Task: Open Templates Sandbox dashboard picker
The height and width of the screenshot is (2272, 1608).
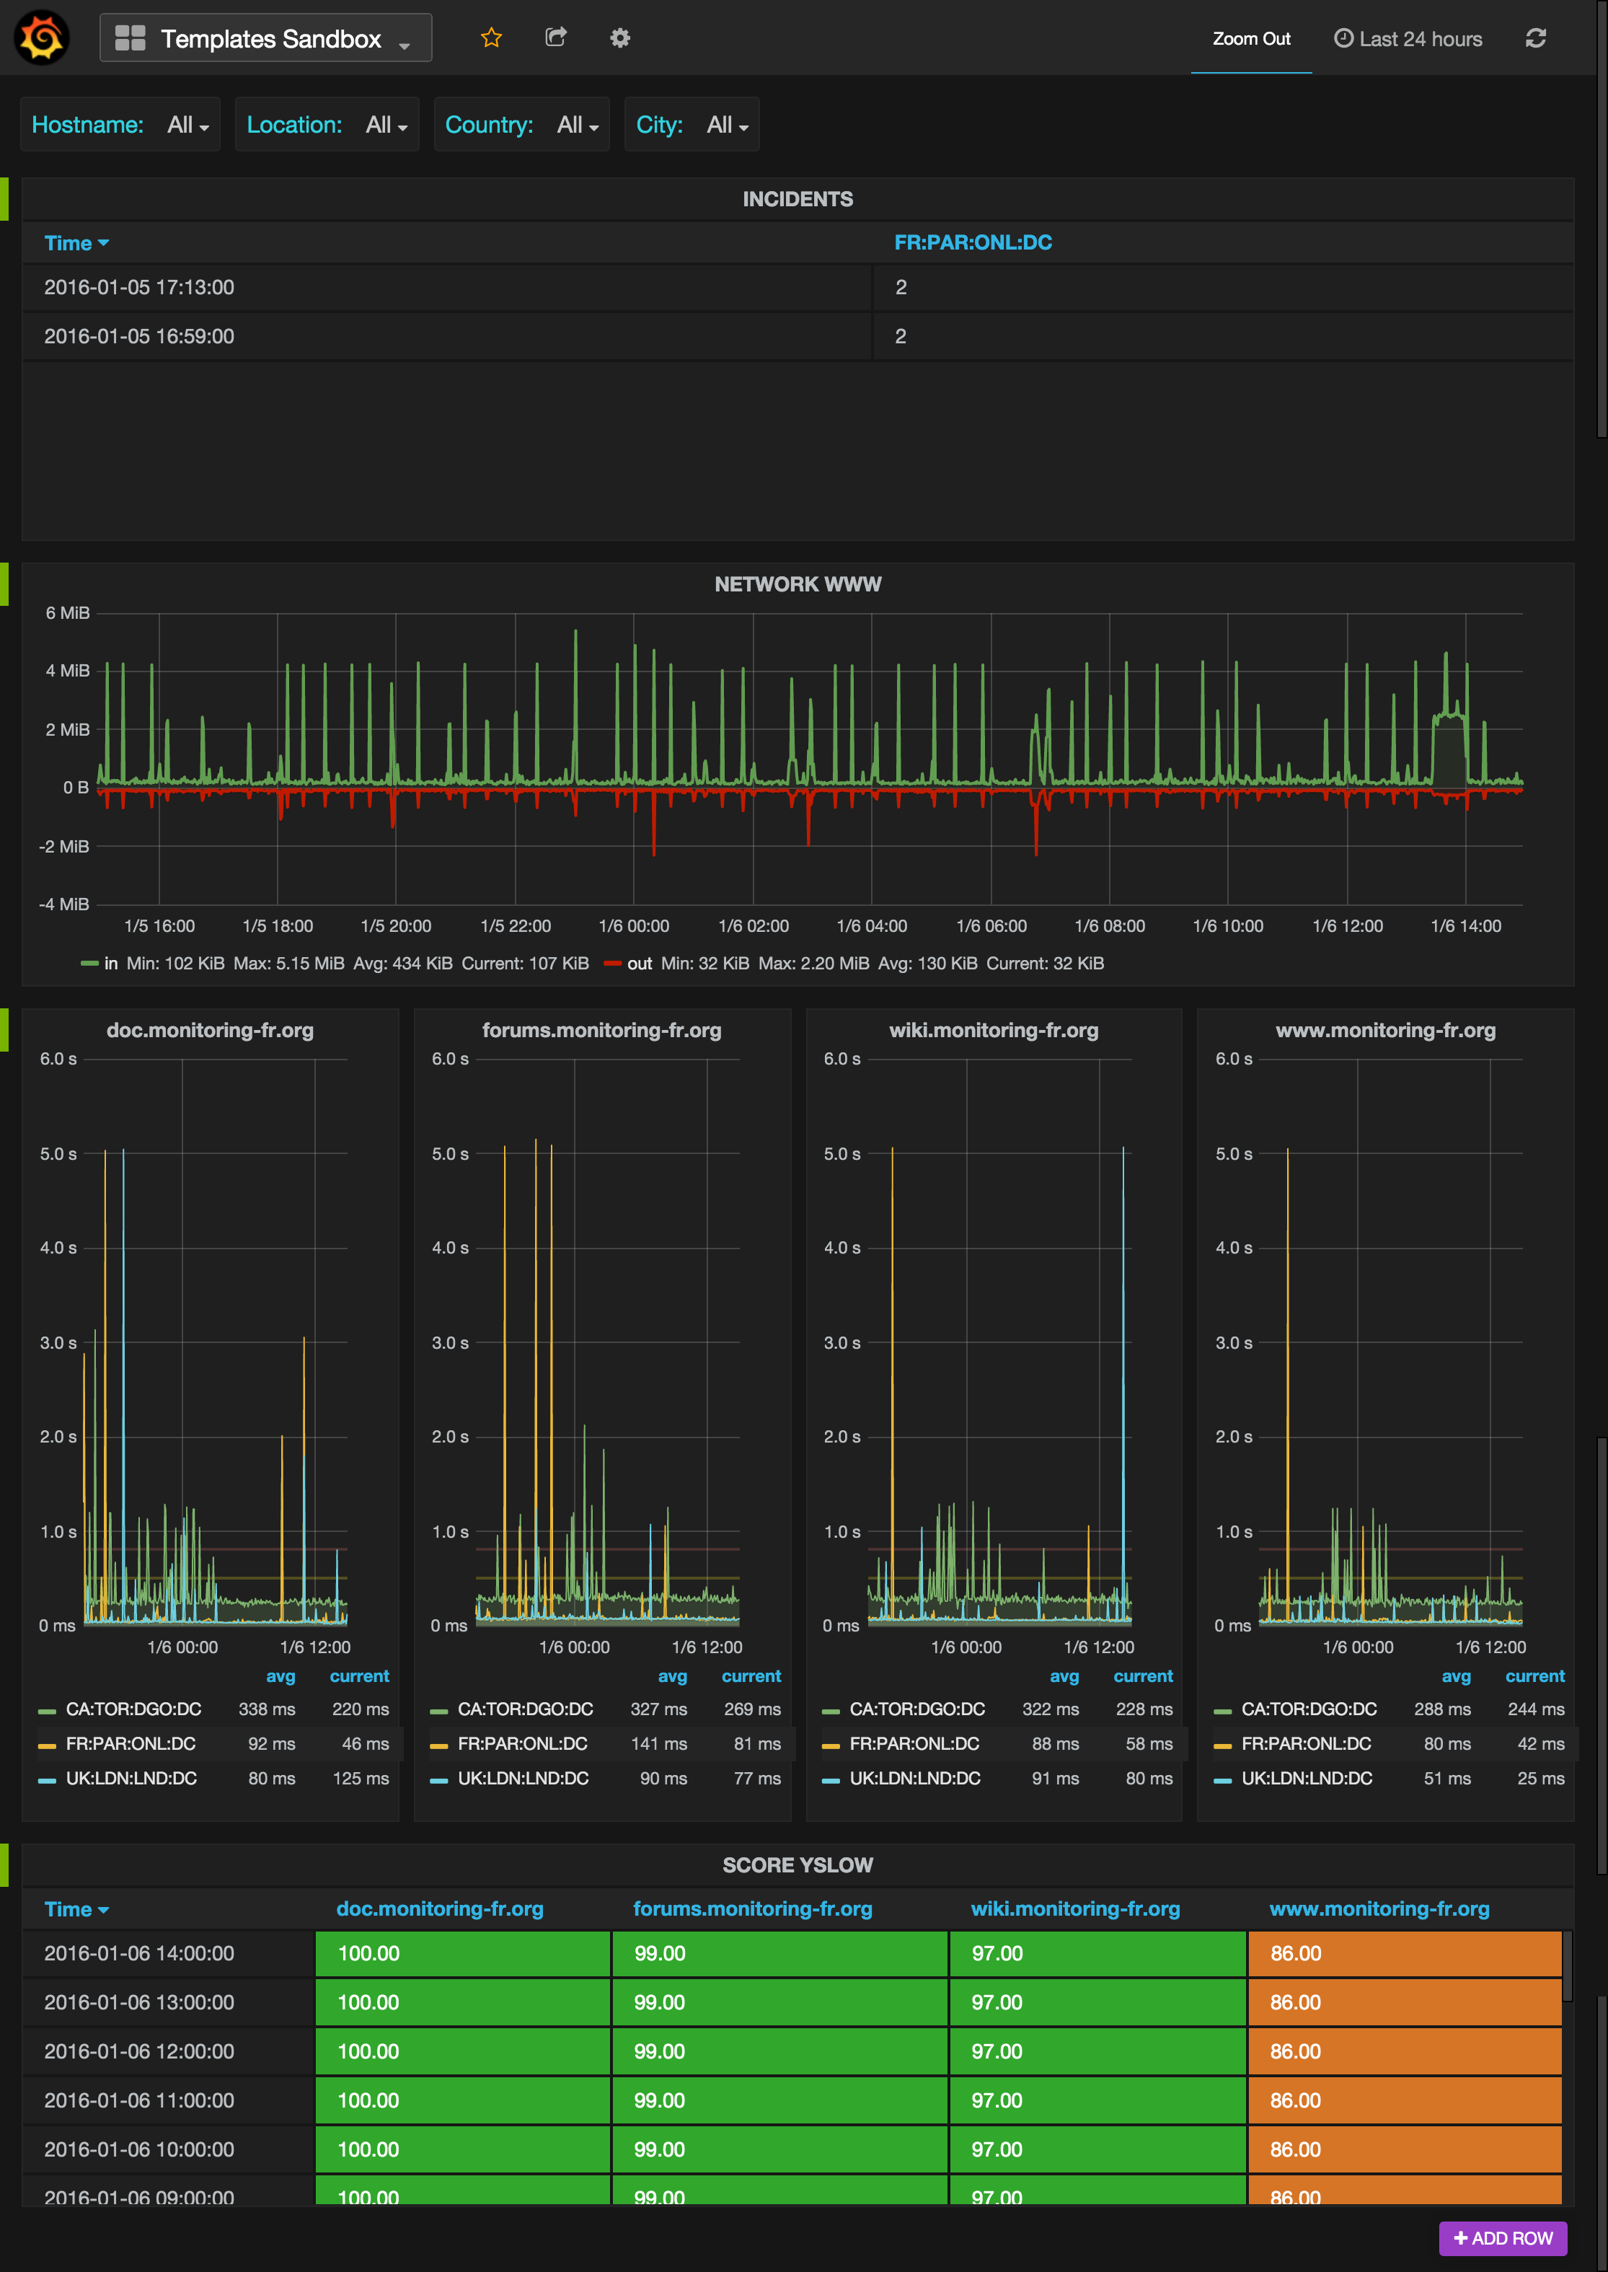Action: [x=265, y=39]
